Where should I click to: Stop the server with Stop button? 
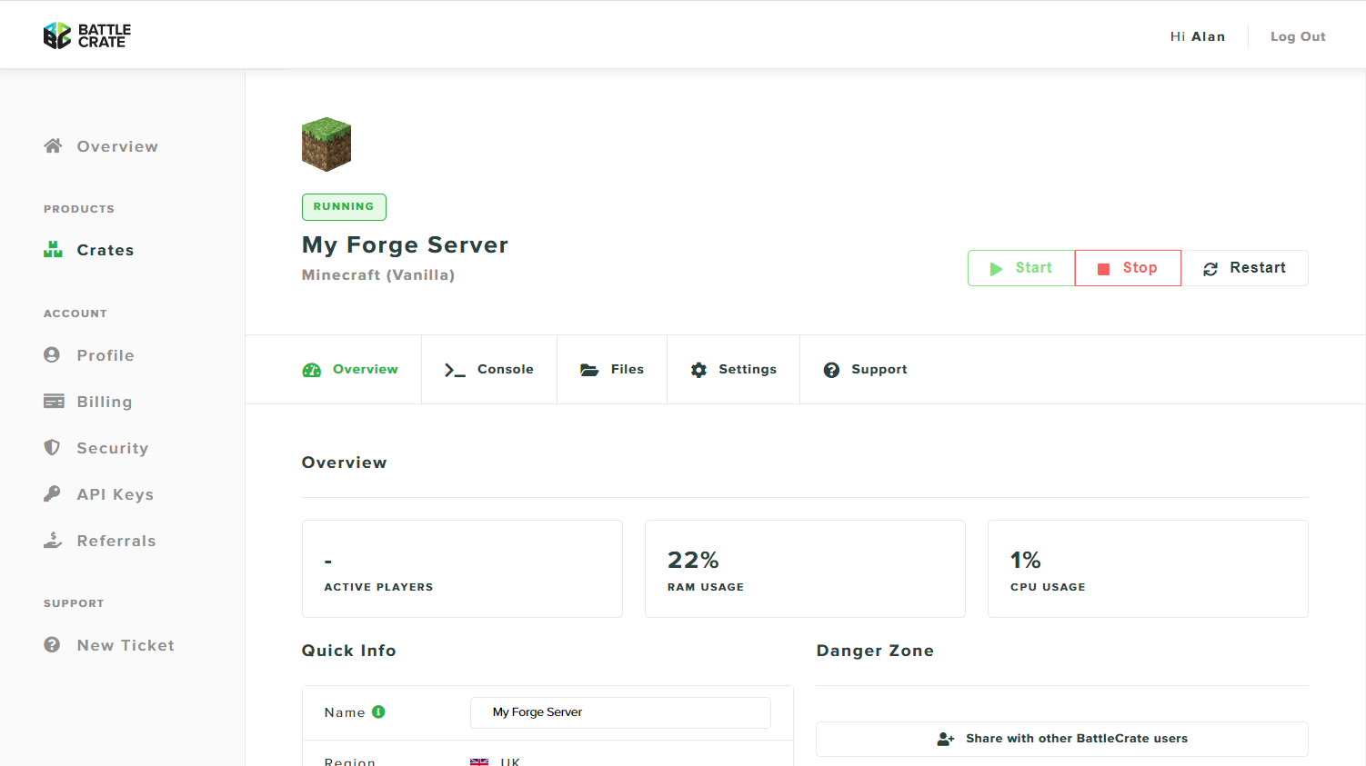(x=1128, y=268)
